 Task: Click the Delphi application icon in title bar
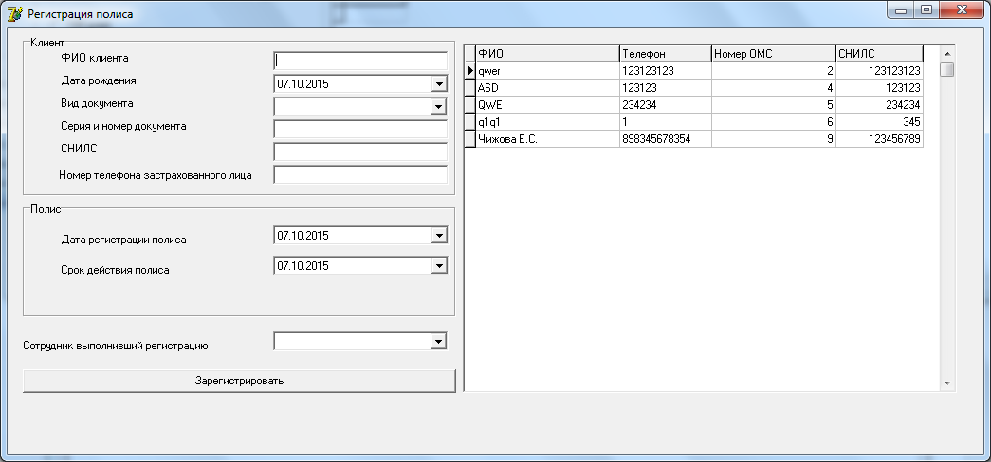(x=14, y=12)
